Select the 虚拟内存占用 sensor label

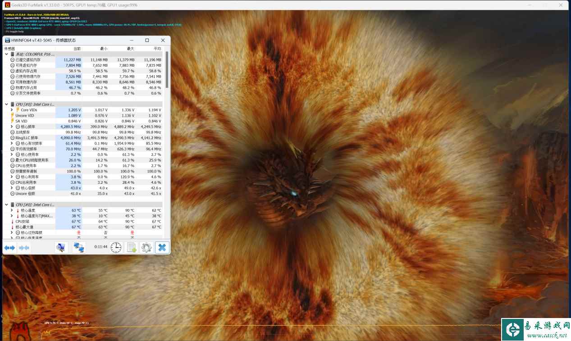(x=26, y=71)
